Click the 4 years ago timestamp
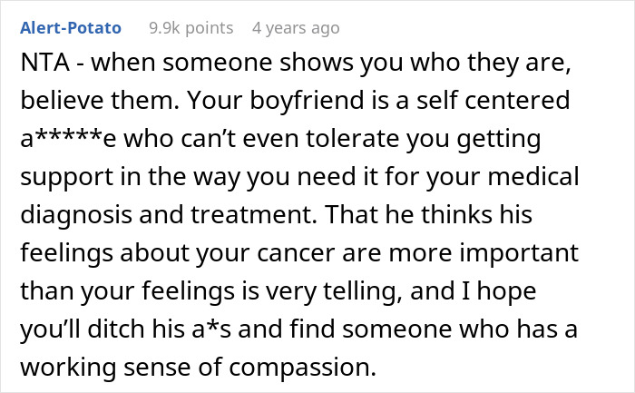635x393 pixels. click(296, 28)
